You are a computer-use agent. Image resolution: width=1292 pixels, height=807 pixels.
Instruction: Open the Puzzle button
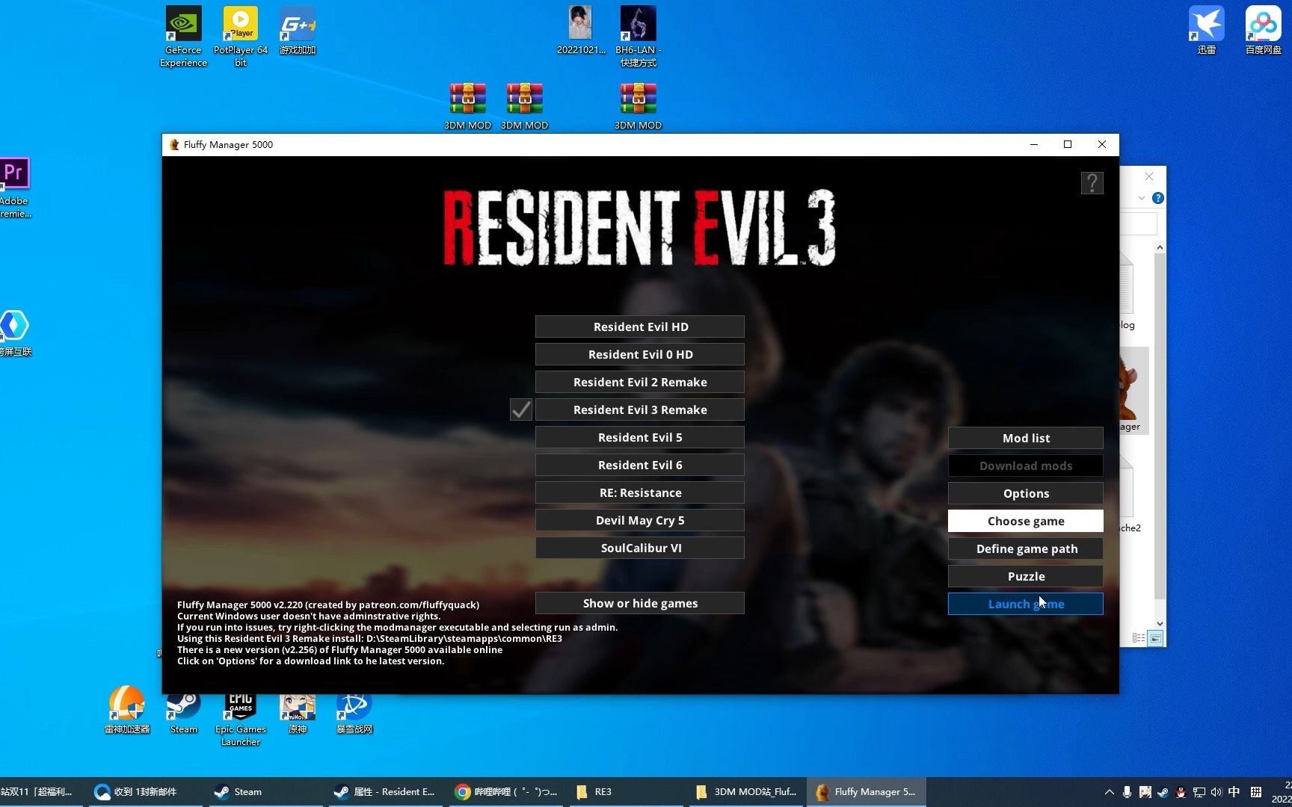click(x=1026, y=576)
